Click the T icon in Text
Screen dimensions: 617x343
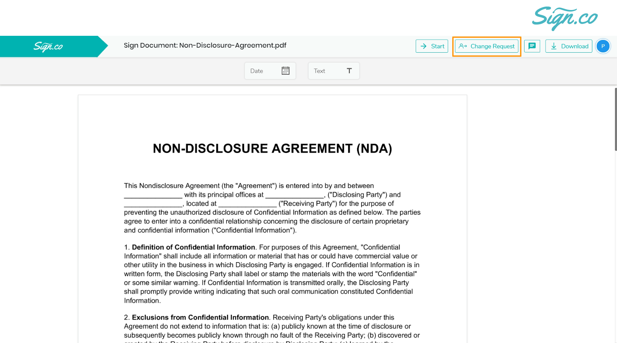click(x=349, y=71)
